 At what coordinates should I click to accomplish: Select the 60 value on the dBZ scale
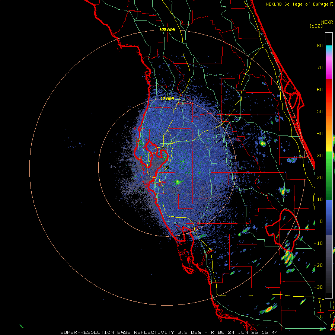pos(320,89)
